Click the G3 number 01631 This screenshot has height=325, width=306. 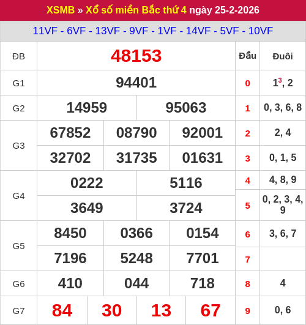coord(203,158)
